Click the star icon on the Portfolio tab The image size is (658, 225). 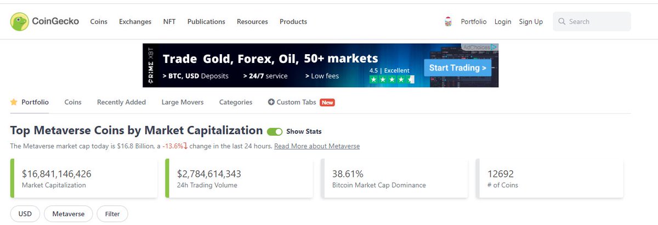[14, 102]
